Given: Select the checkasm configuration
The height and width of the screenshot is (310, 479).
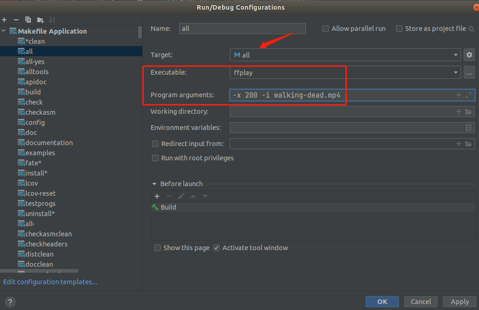Looking at the screenshot, I should (x=40, y=112).
